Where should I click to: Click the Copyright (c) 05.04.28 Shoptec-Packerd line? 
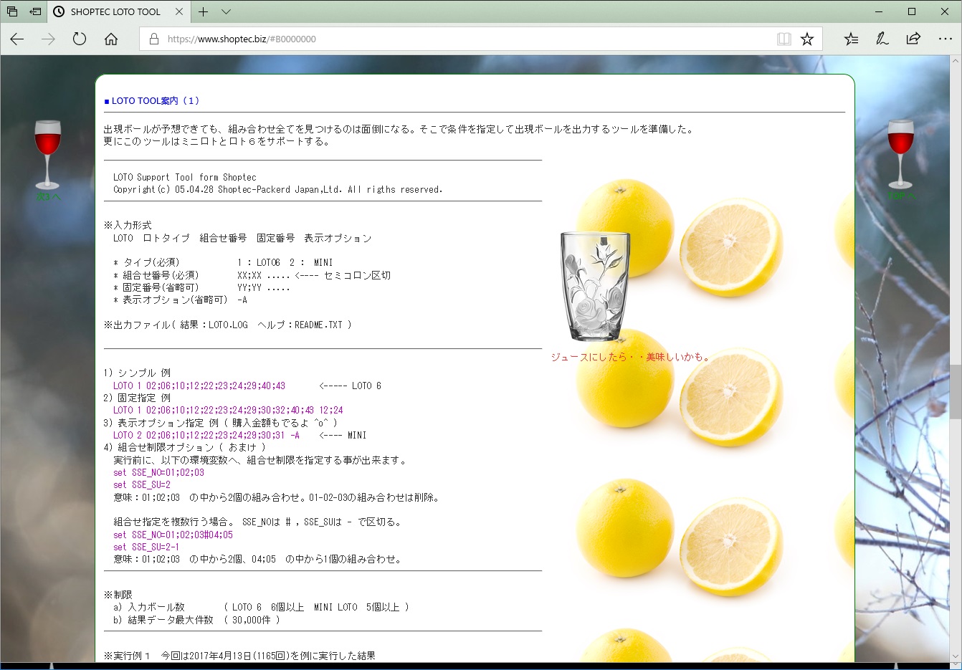[x=278, y=190]
